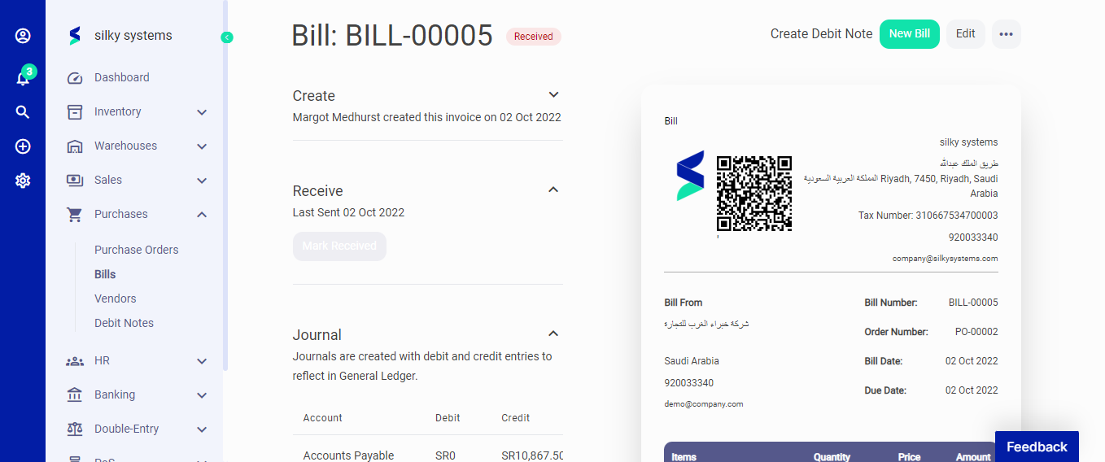
Task: Collapse the sidebar with green arrow
Action: point(227,37)
